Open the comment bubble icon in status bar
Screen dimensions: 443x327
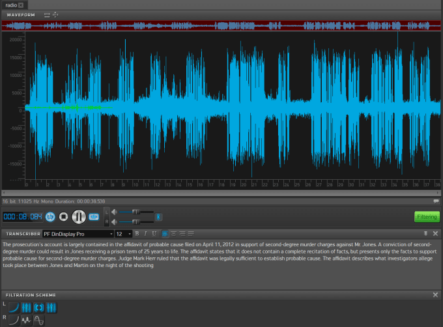(x=436, y=201)
